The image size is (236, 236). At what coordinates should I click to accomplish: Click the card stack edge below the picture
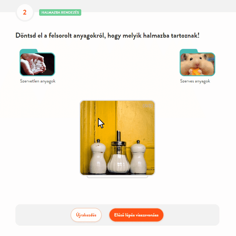coord(117,177)
